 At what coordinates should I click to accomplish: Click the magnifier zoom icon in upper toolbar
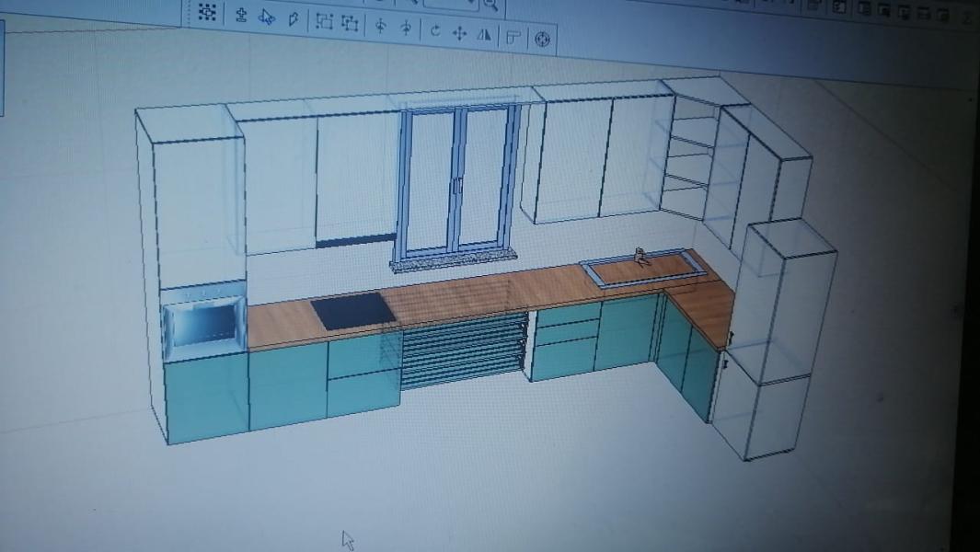490,5
